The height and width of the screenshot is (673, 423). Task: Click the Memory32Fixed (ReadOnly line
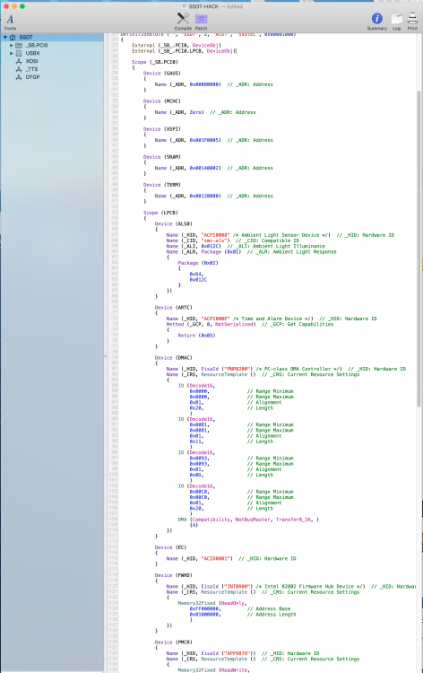(212, 604)
